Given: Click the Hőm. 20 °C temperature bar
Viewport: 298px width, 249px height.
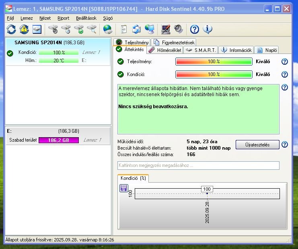Looking at the screenshot, I should tap(59, 60).
